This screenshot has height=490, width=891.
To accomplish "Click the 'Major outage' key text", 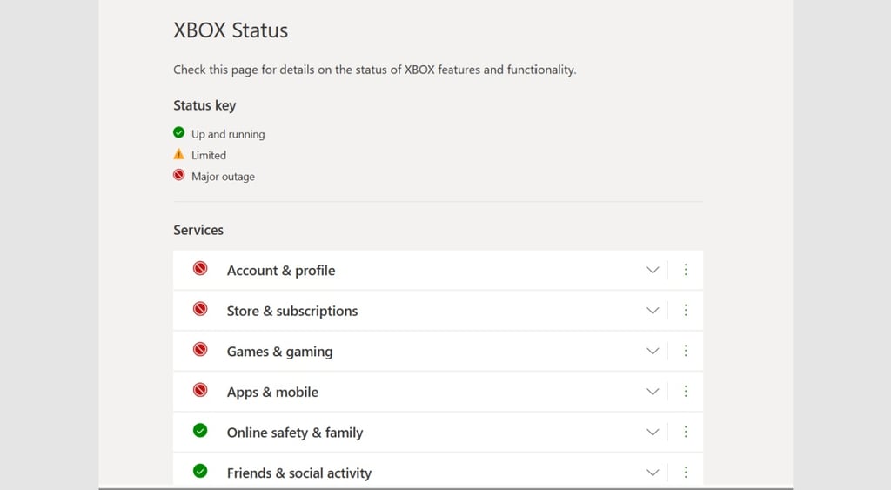I will tap(223, 177).
